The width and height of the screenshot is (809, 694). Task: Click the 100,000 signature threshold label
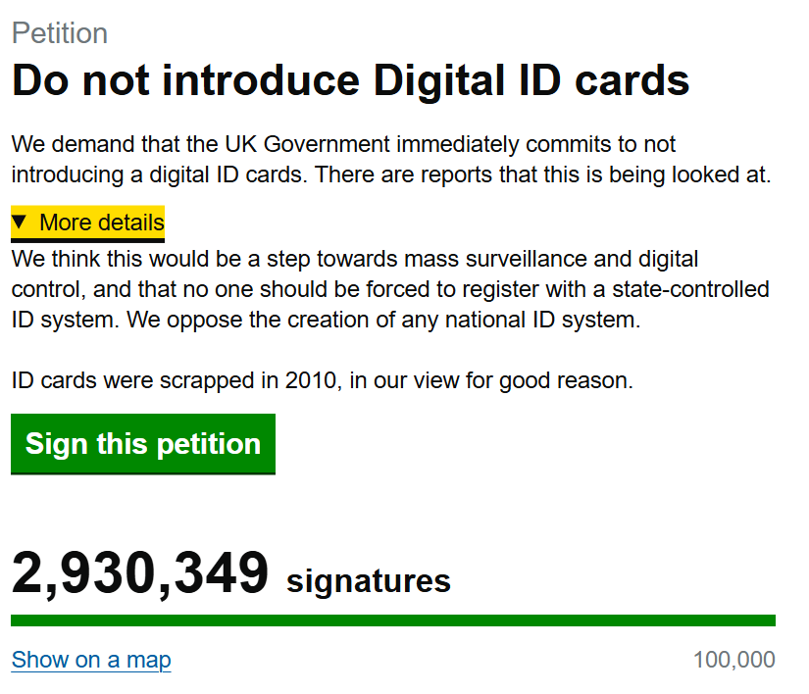pos(733,660)
